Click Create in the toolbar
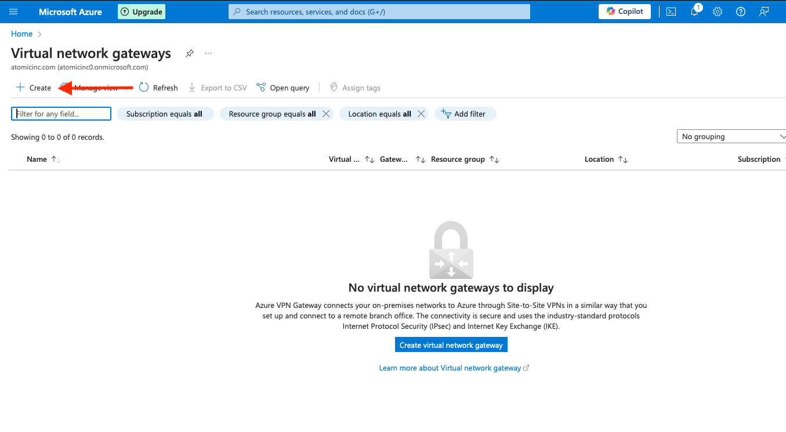Viewport: 786px width, 432px height. [x=33, y=88]
